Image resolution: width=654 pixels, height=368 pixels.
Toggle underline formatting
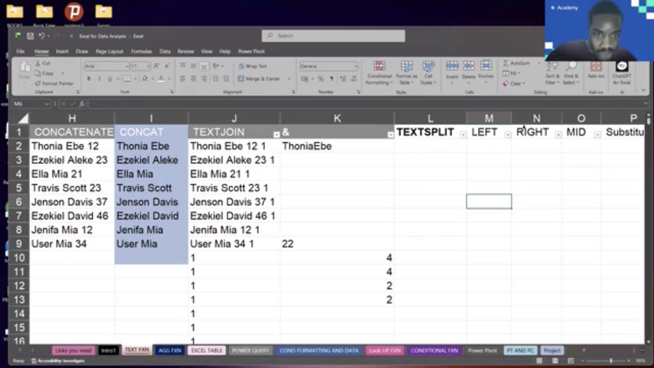coord(111,79)
